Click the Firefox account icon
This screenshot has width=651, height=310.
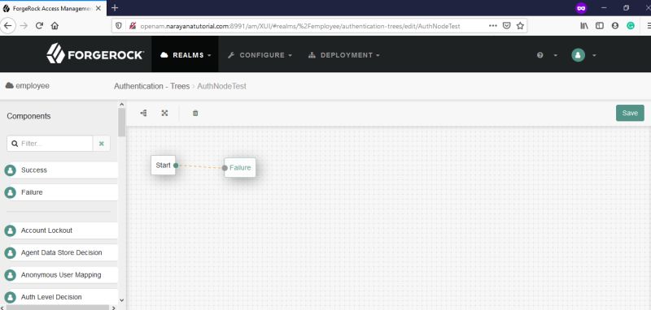click(615, 26)
